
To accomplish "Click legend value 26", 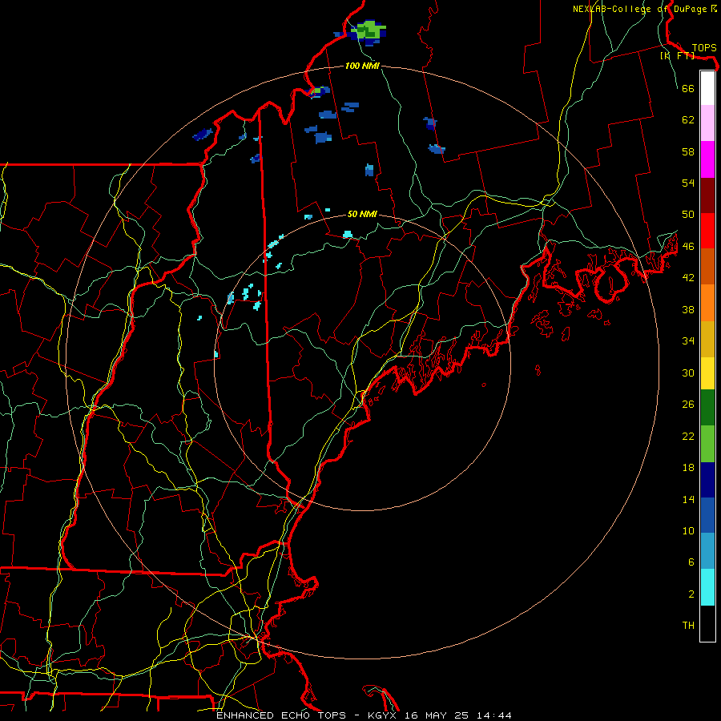I will [x=688, y=405].
